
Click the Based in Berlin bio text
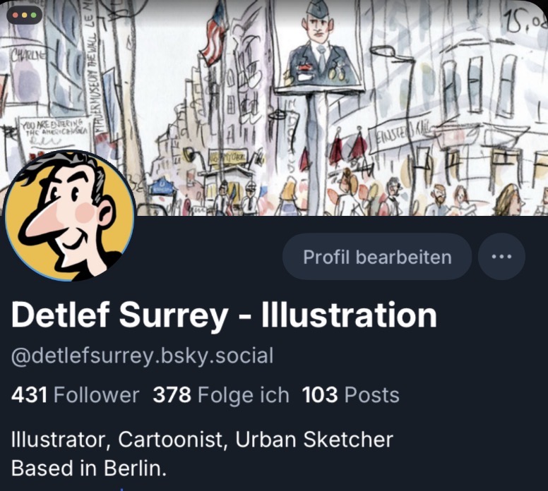[89, 468]
